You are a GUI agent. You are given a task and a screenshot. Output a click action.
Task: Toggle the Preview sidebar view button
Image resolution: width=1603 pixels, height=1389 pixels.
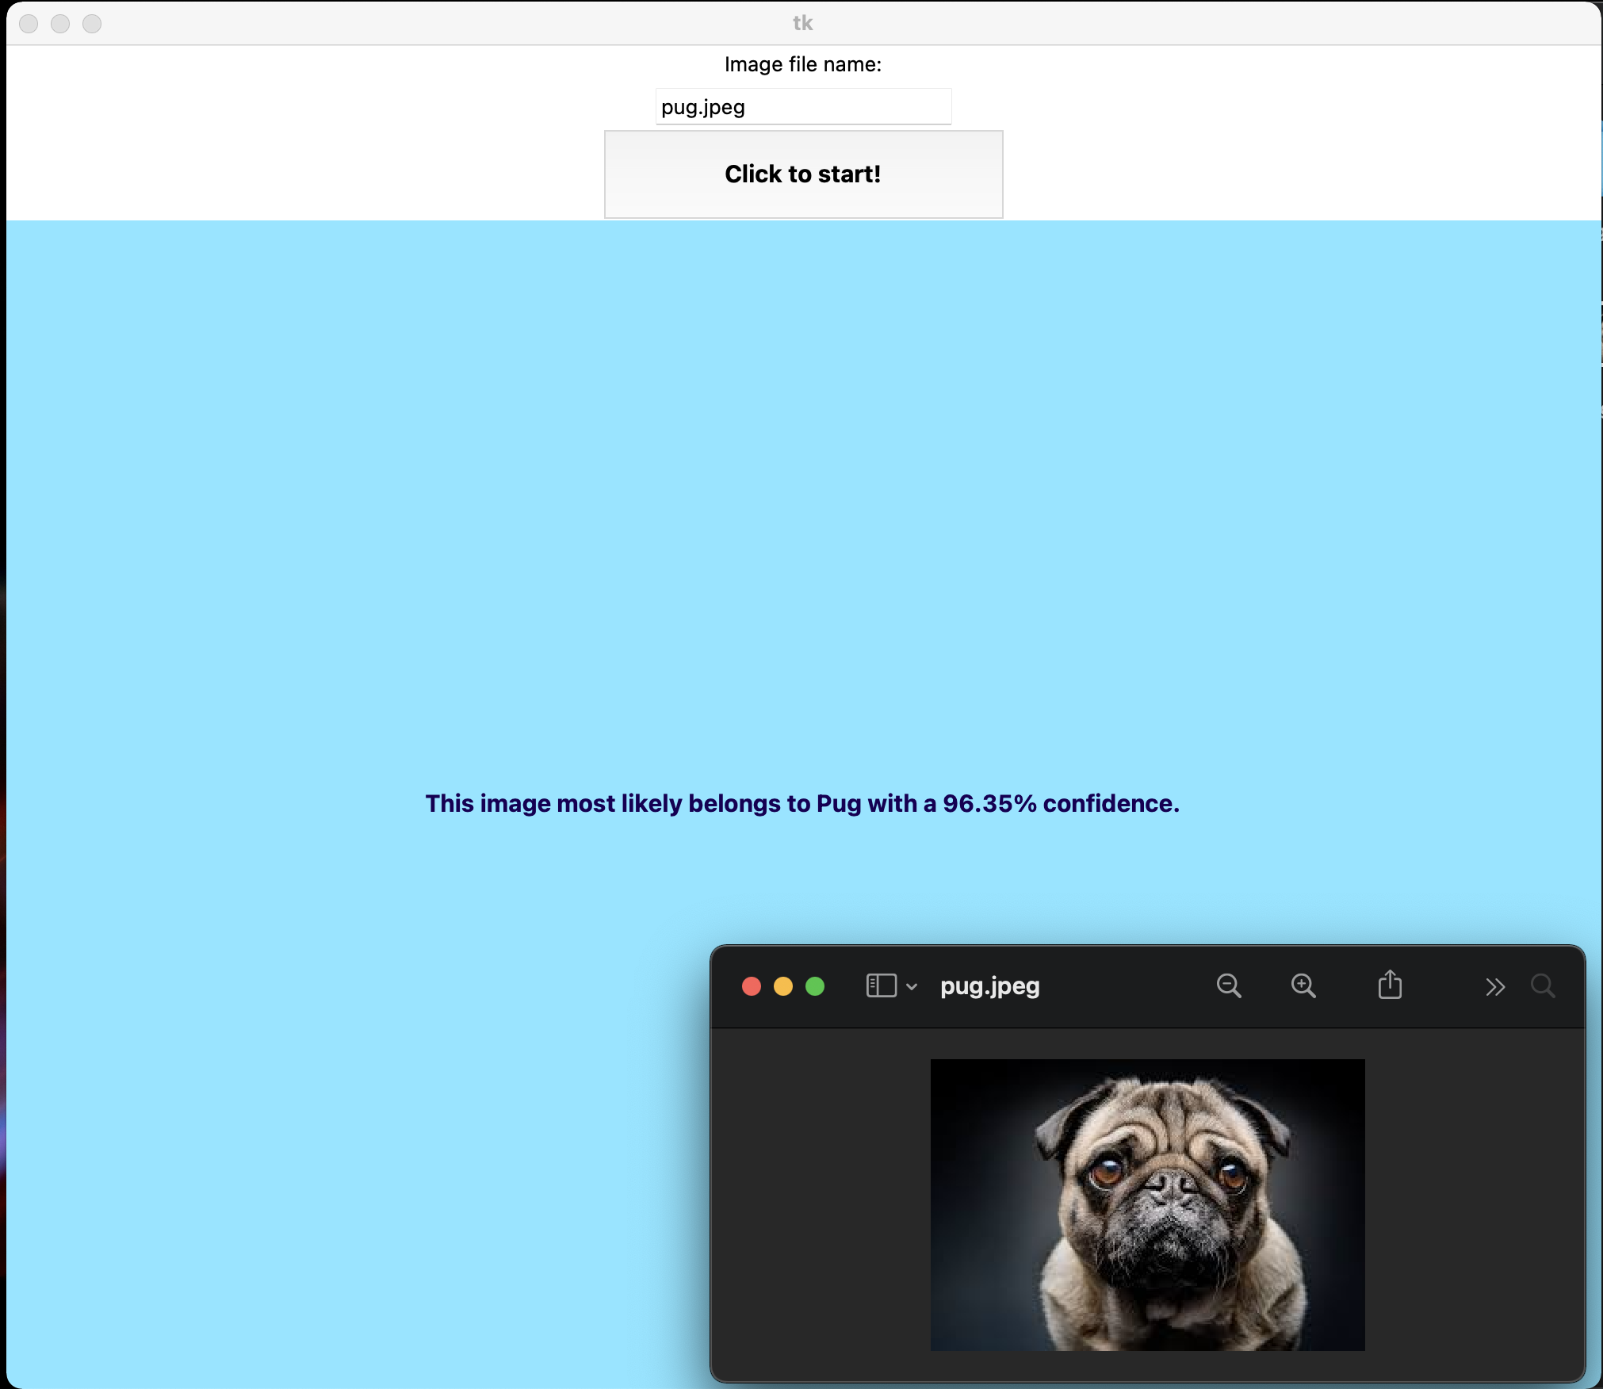[x=881, y=985]
